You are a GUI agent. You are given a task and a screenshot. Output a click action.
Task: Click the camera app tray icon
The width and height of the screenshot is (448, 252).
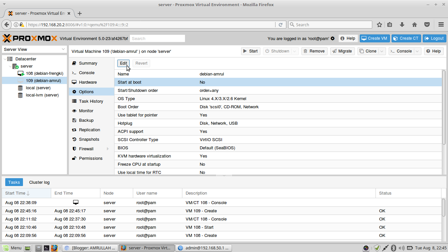point(366,248)
